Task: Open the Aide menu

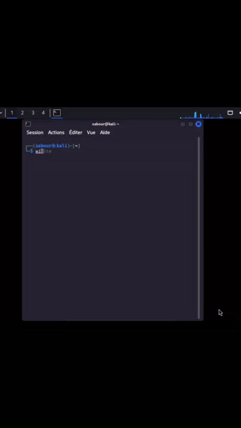Action: [x=105, y=132]
